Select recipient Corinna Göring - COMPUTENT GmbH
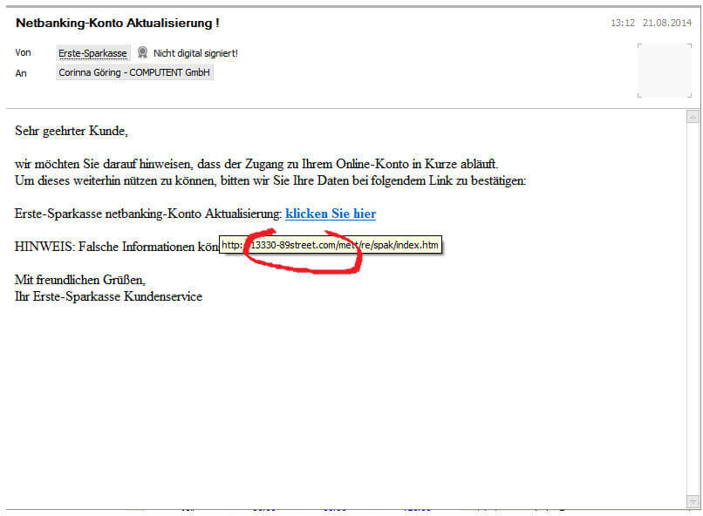 134,72
